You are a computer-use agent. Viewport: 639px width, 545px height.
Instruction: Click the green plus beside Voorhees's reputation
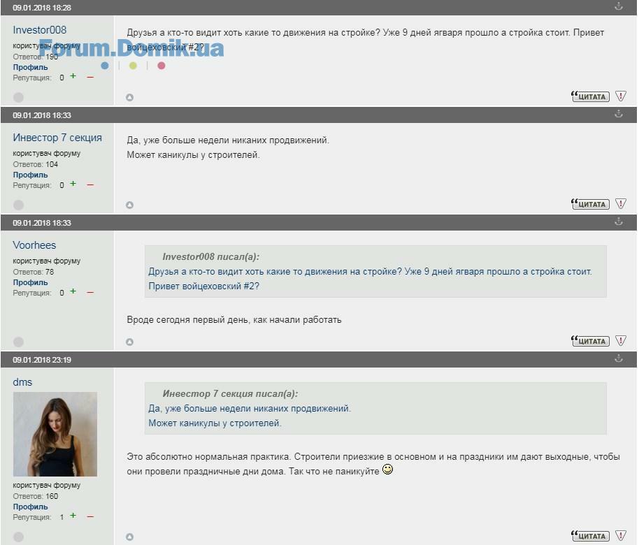click(x=73, y=292)
